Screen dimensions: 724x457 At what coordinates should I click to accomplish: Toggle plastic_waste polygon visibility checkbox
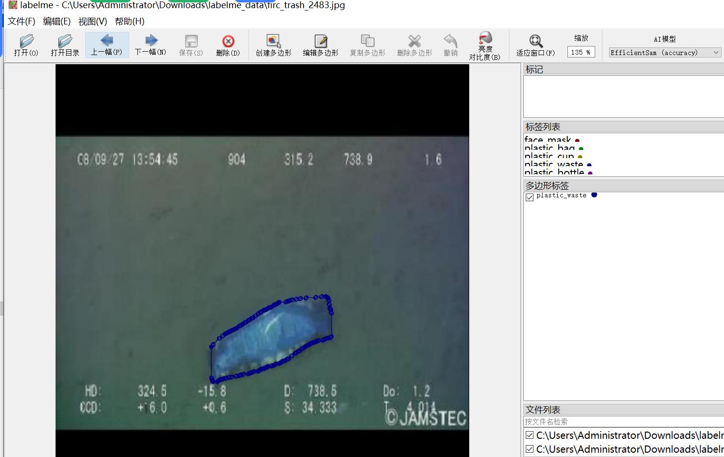(530, 197)
